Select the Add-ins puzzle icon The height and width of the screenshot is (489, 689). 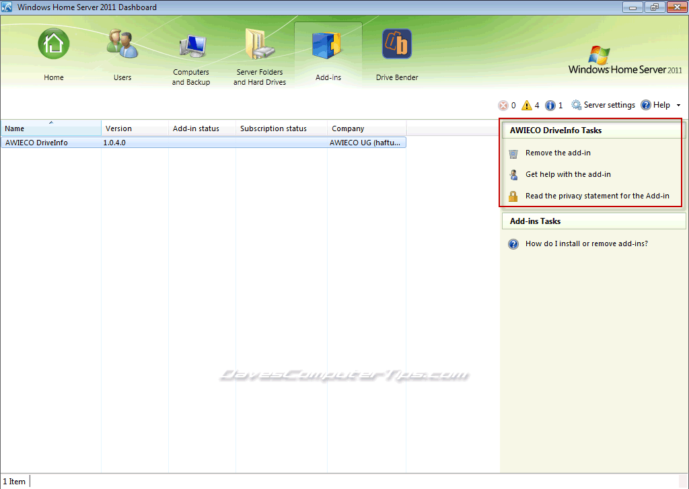pyautogui.click(x=327, y=45)
